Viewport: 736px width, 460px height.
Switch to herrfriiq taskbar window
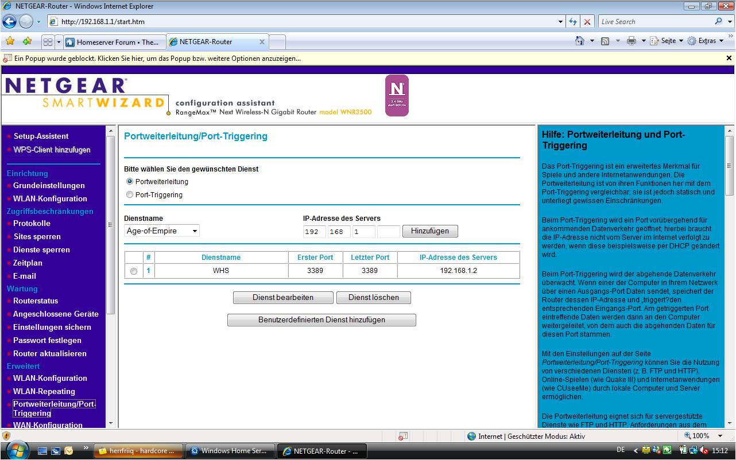[138, 451]
